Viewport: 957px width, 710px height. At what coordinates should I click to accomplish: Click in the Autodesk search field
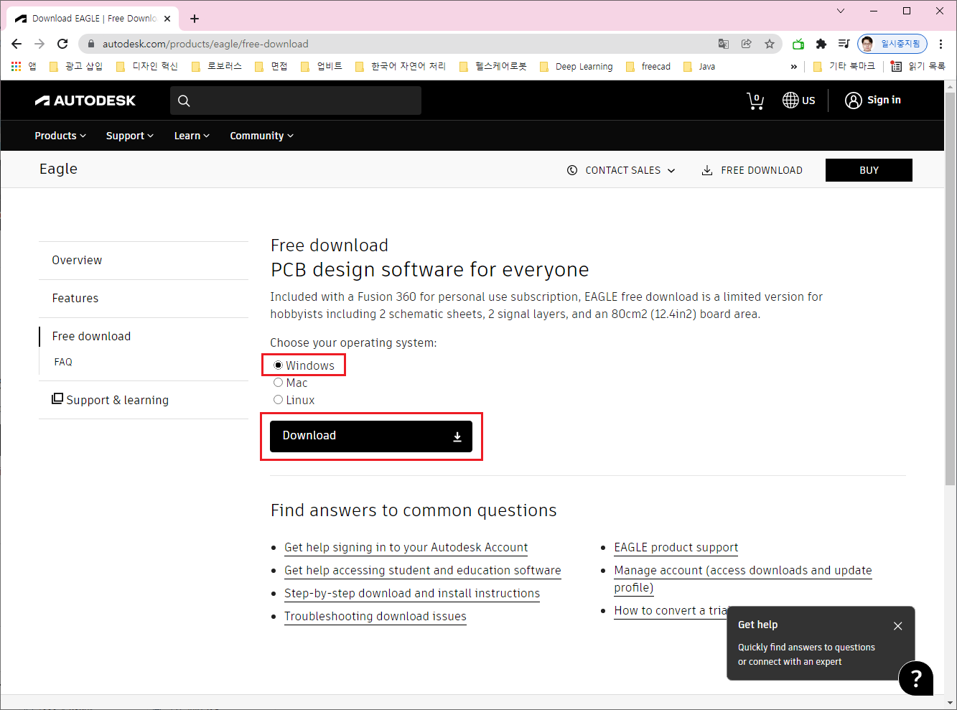pos(296,101)
